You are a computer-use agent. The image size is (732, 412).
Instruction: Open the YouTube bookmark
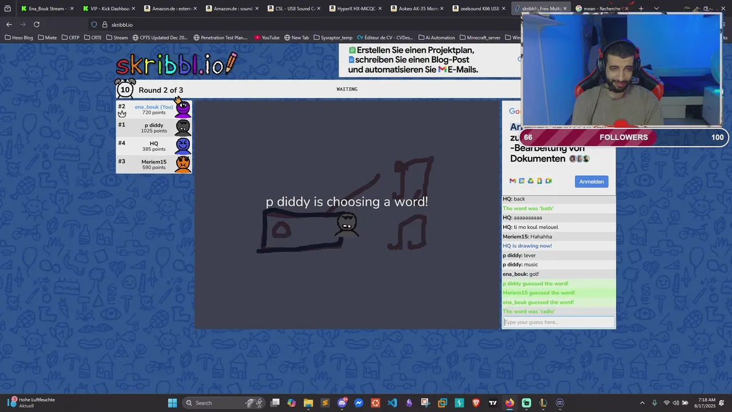pyautogui.click(x=267, y=38)
